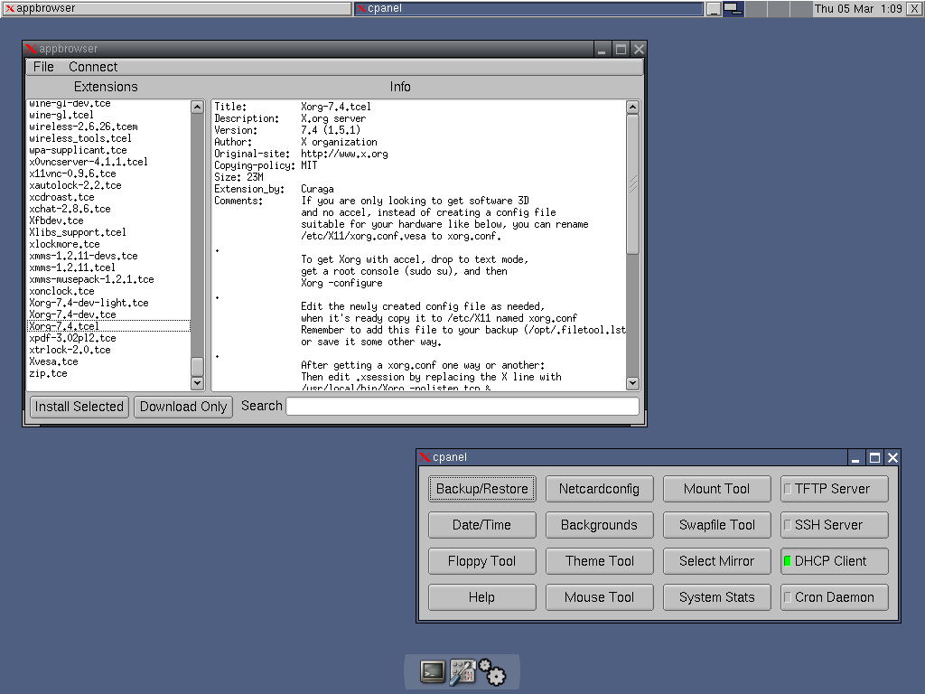Image resolution: width=925 pixels, height=694 pixels.
Task: Select xmms-1.2.11.tcel extension
Action: [109, 267]
